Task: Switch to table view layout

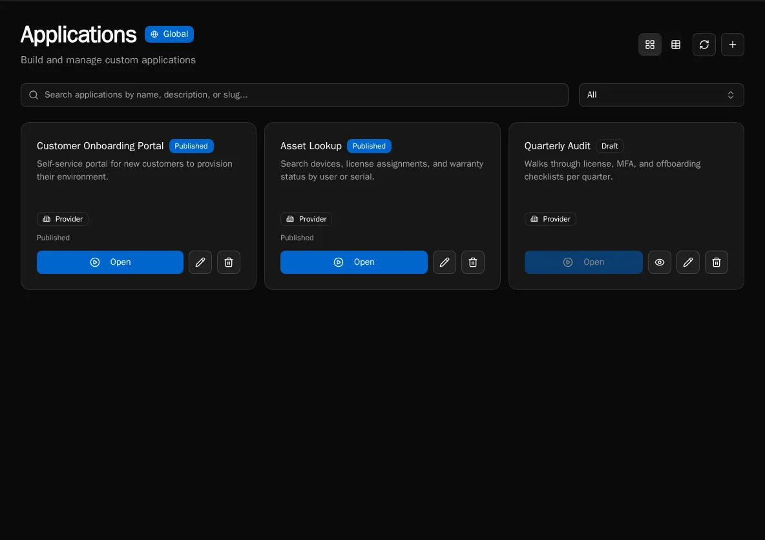Action: 676,45
